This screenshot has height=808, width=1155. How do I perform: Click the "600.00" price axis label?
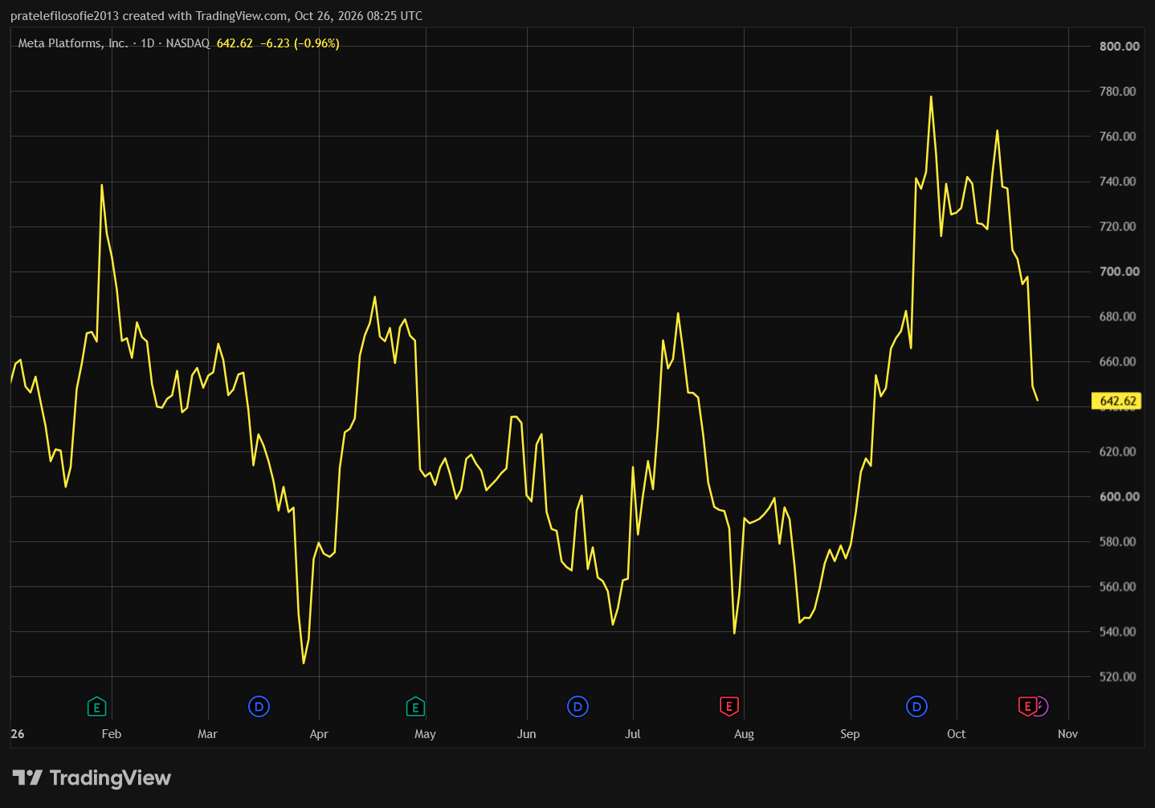[x=1119, y=497]
